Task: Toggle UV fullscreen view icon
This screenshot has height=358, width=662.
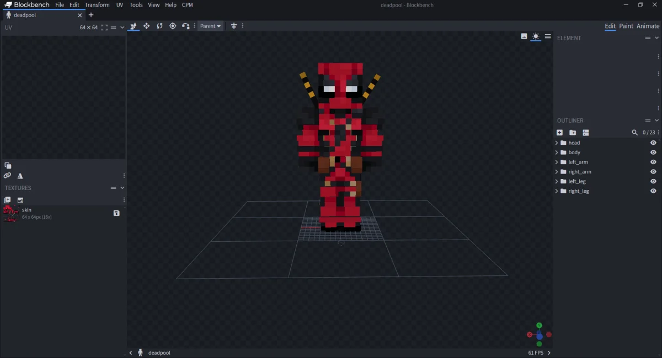Action: pos(104,28)
